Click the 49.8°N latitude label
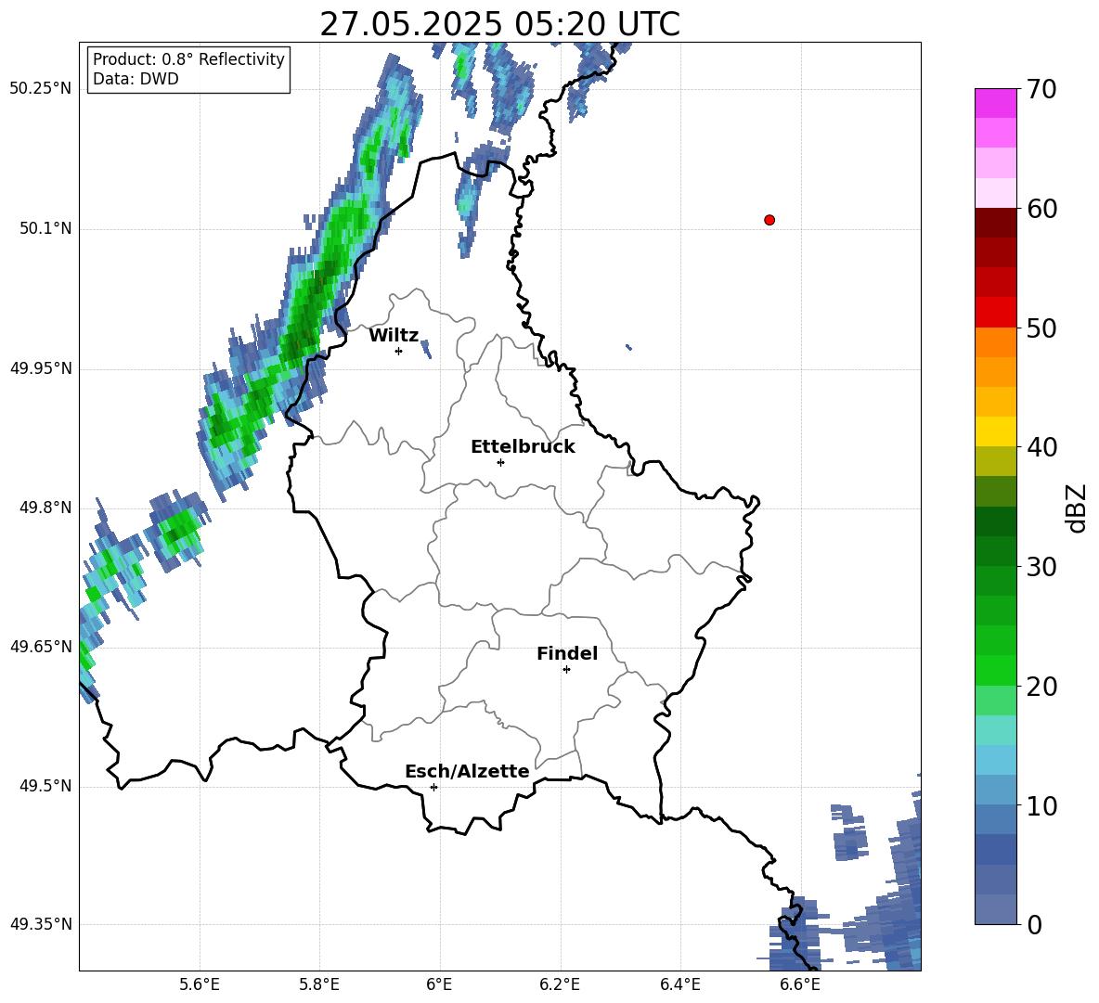 click(x=45, y=508)
